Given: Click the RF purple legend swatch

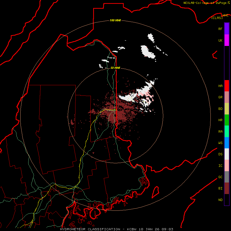Looking at the screenshot, I should [227, 29].
